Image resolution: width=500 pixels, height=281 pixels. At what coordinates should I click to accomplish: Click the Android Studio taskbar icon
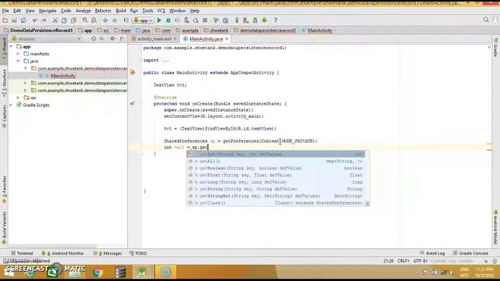pos(141,272)
